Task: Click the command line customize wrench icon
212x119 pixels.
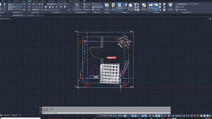Action: click(x=40, y=112)
